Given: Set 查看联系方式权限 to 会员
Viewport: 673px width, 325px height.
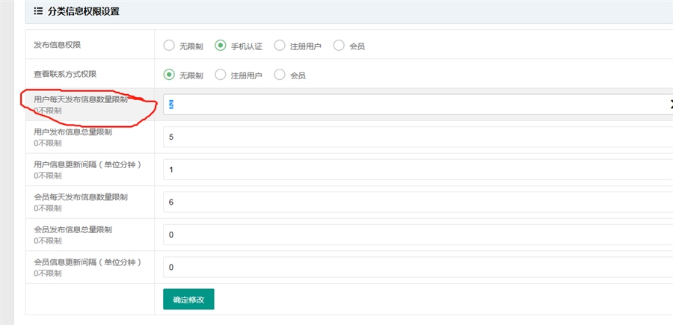Looking at the screenshot, I should pyautogui.click(x=280, y=75).
